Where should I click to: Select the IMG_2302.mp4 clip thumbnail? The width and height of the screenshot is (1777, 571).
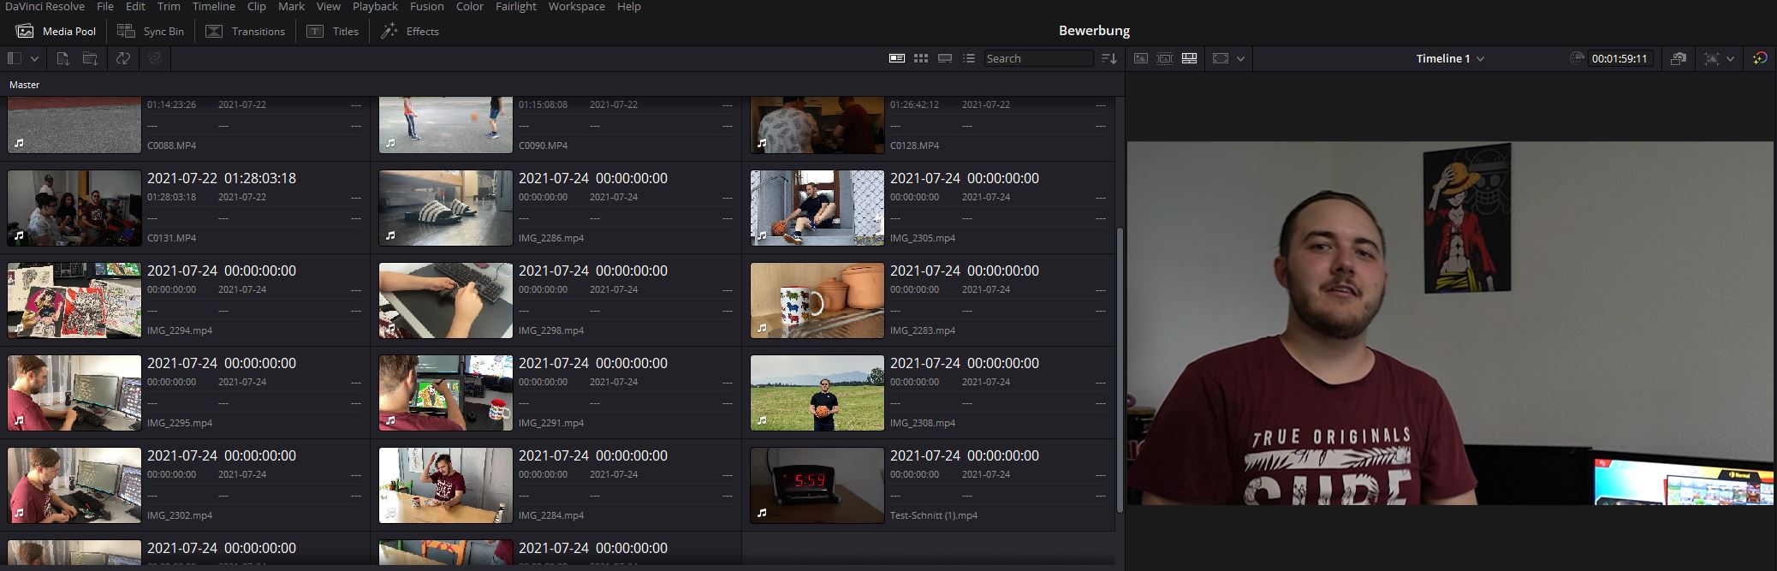[74, 485]
